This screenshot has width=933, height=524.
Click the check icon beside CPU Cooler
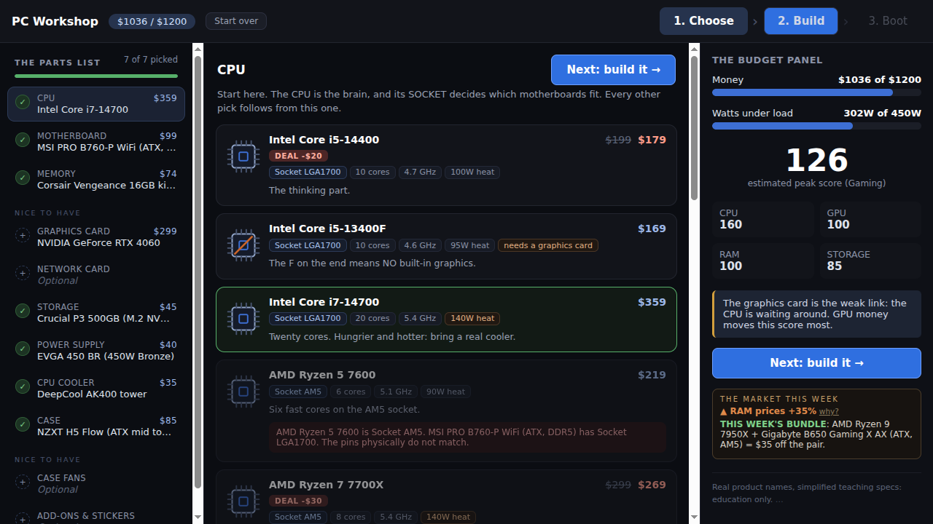pos(23,386)
